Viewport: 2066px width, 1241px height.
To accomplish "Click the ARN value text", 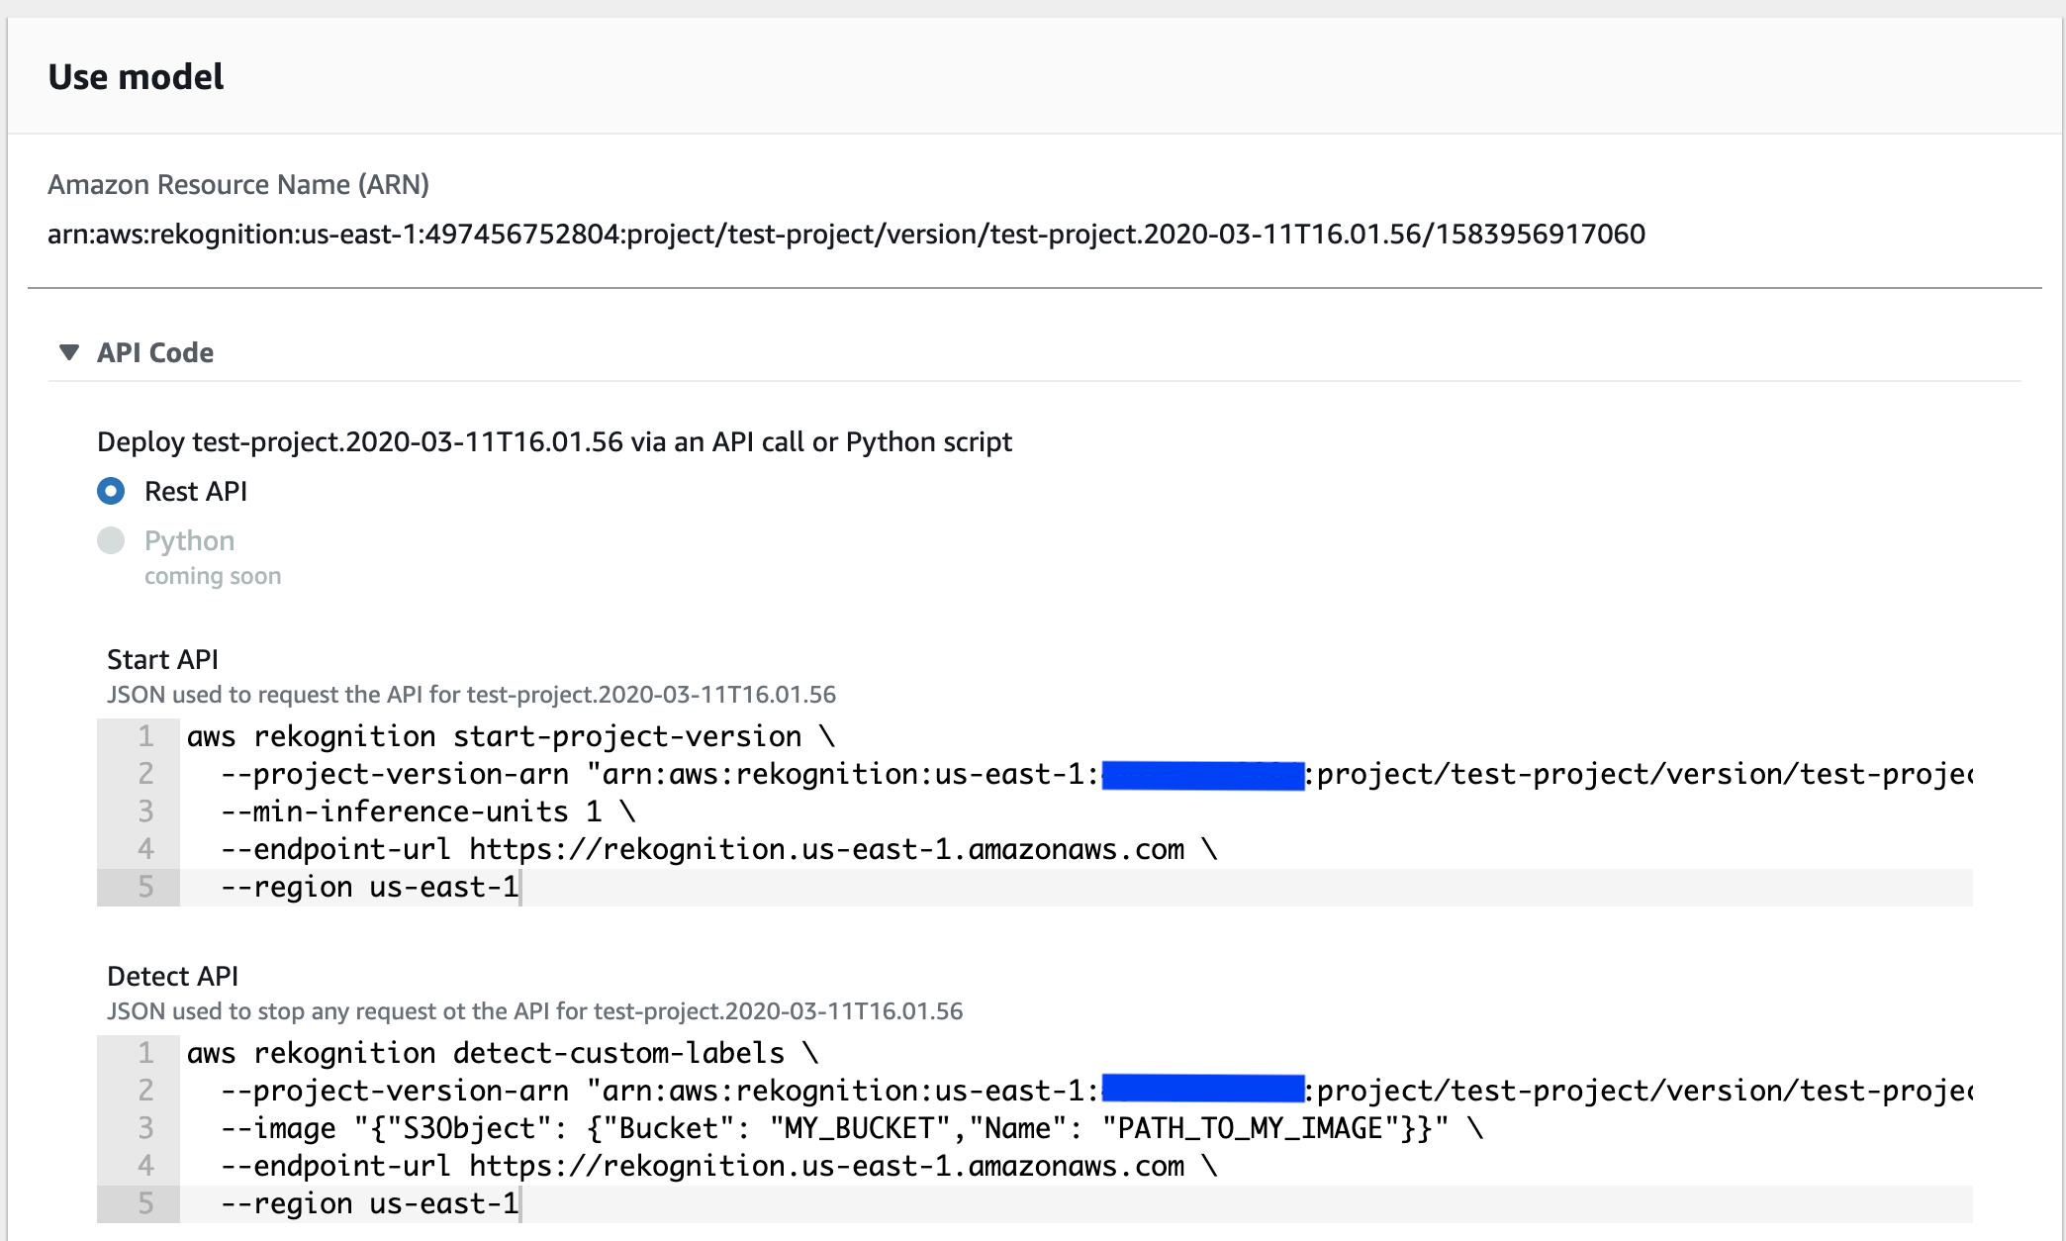I will click(x=846, y=235).
